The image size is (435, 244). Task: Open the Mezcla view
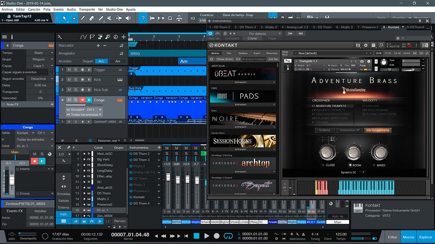click(409, 237)
